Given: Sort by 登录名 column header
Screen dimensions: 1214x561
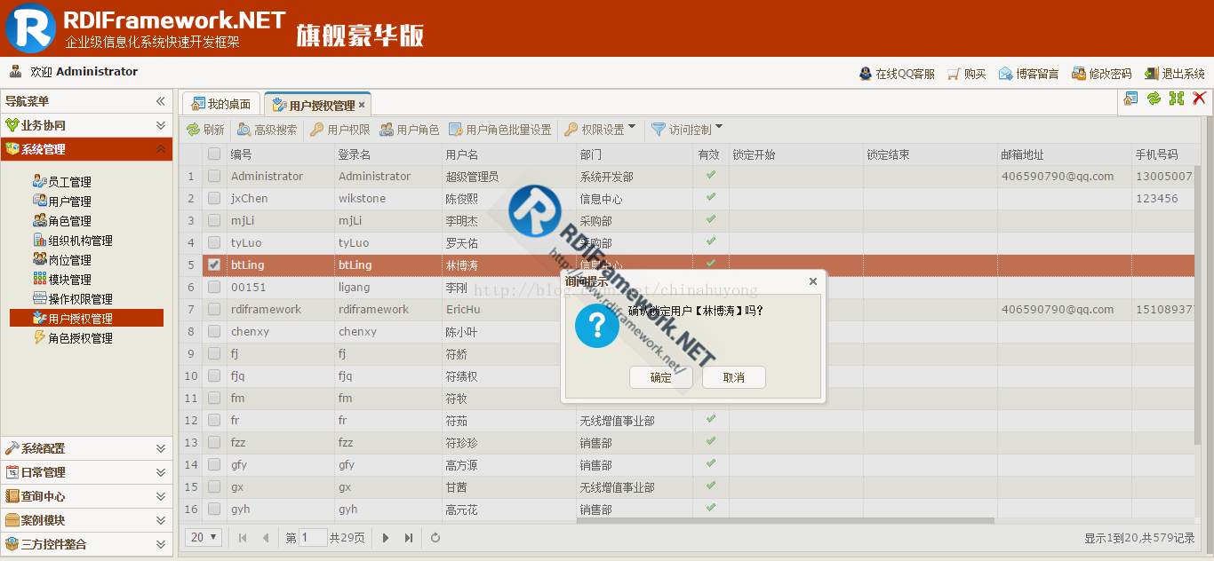Looking at the screenshot, I should coord(387,154).
